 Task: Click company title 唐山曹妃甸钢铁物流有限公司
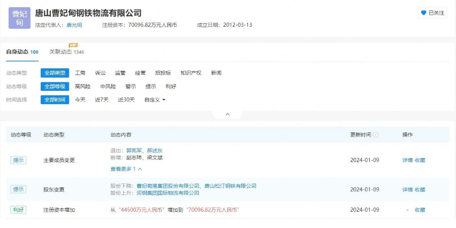tap(88, 13)
